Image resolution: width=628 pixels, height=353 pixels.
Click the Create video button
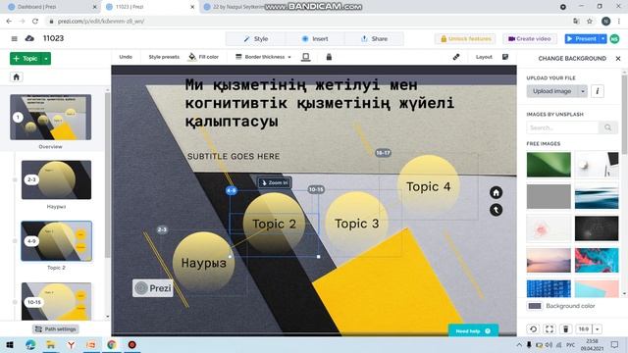530,39
